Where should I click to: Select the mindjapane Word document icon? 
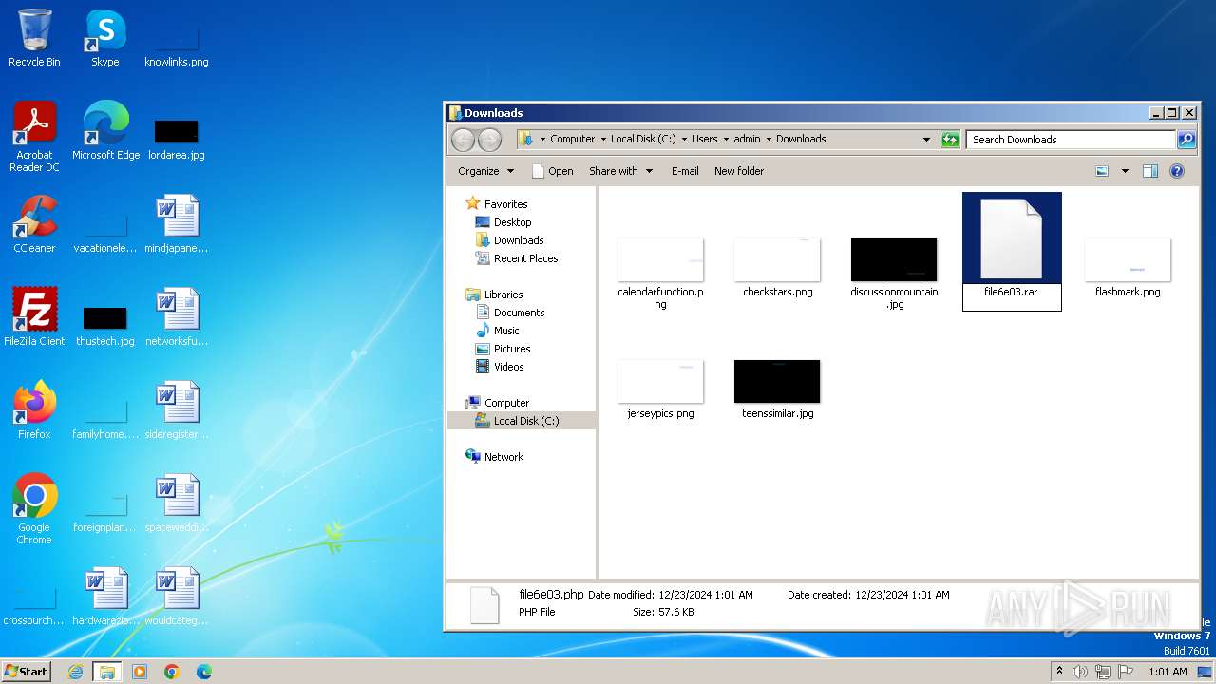pos(177,224)
